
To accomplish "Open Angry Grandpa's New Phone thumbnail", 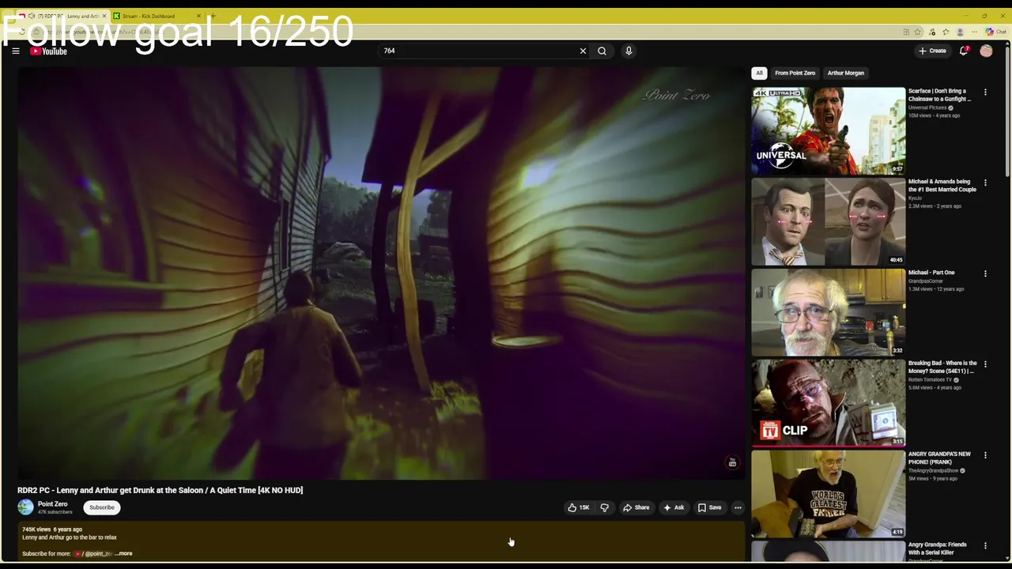I will click(x=828, y=494).
